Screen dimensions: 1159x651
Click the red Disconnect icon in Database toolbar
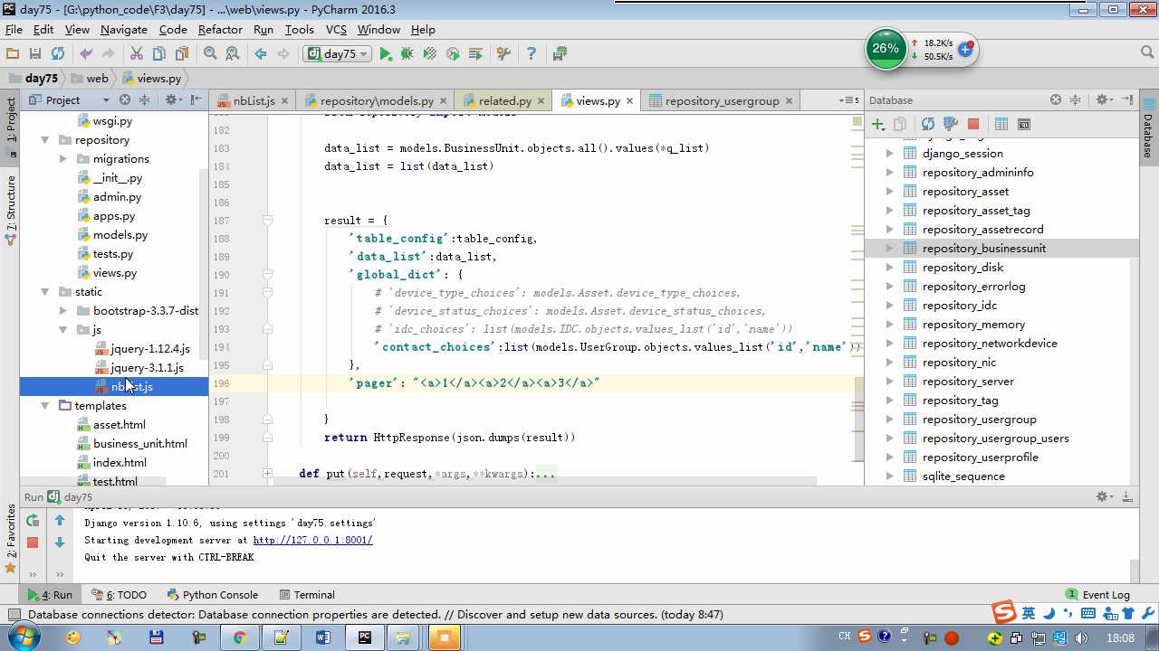973,125
